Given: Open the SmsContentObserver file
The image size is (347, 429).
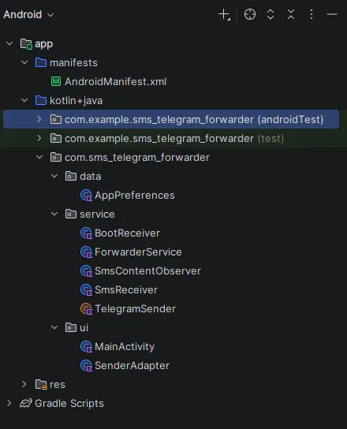Looking at the screenshot, I should [x=147, y=270].
